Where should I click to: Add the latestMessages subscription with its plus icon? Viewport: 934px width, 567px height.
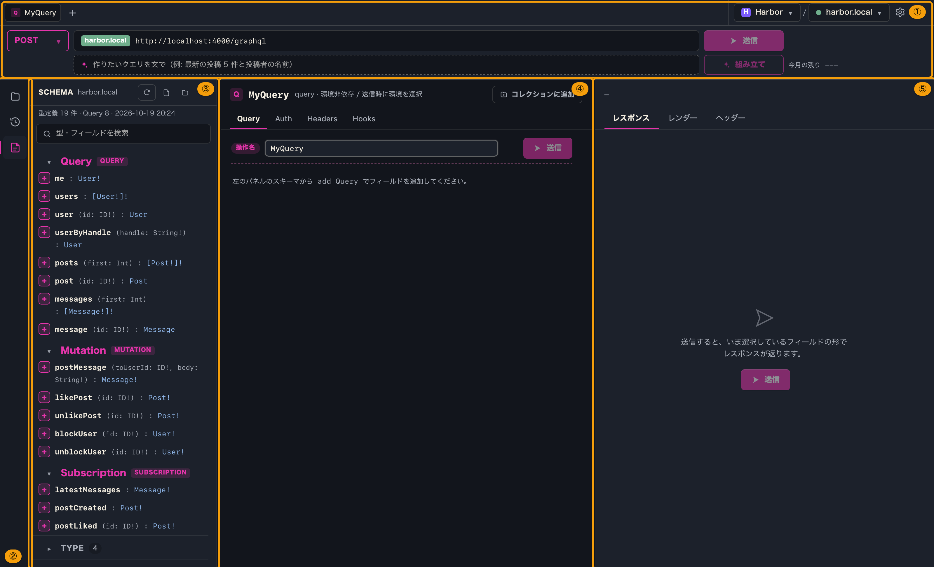click(44, 489)
